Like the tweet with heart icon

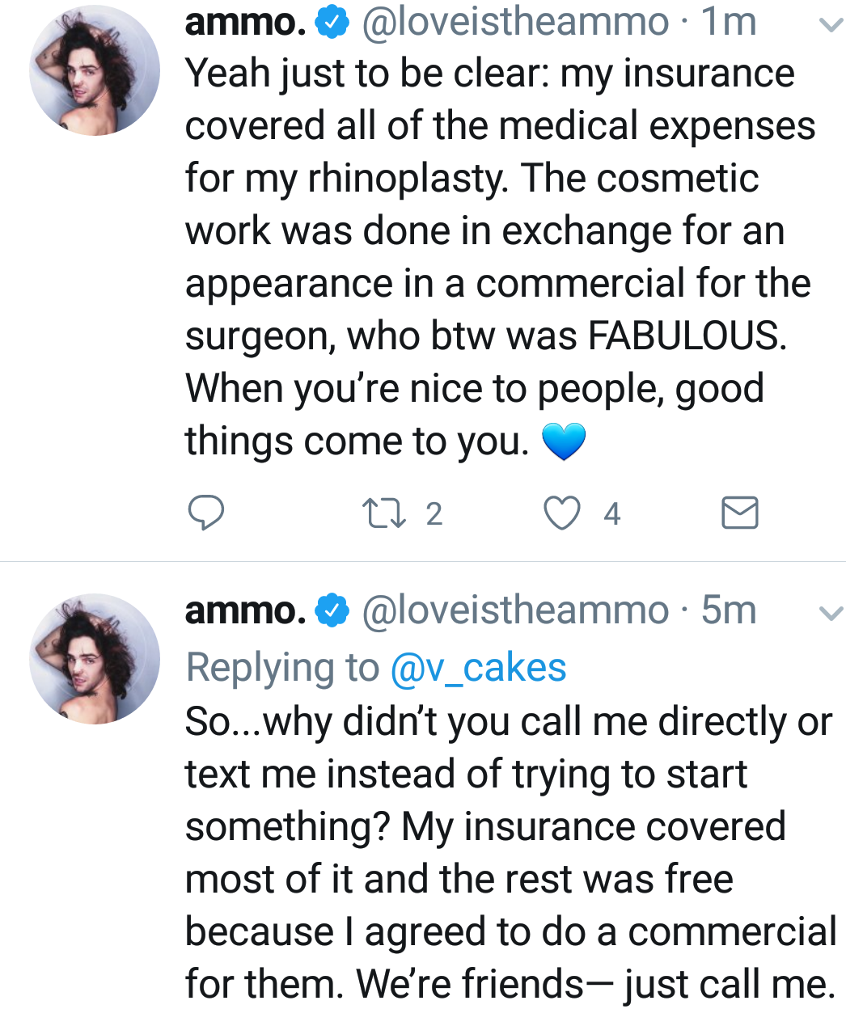pos(561,513)
